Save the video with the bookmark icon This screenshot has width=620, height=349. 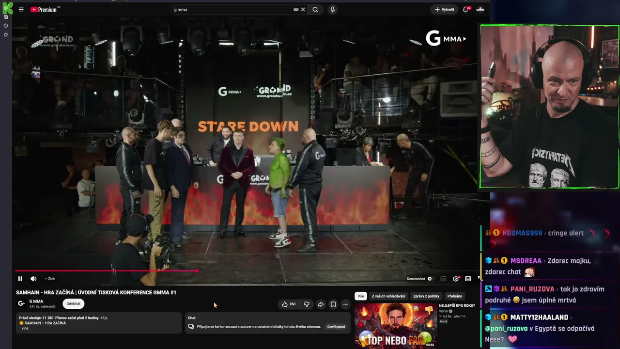pyautogui.click(x=333, y=304)
